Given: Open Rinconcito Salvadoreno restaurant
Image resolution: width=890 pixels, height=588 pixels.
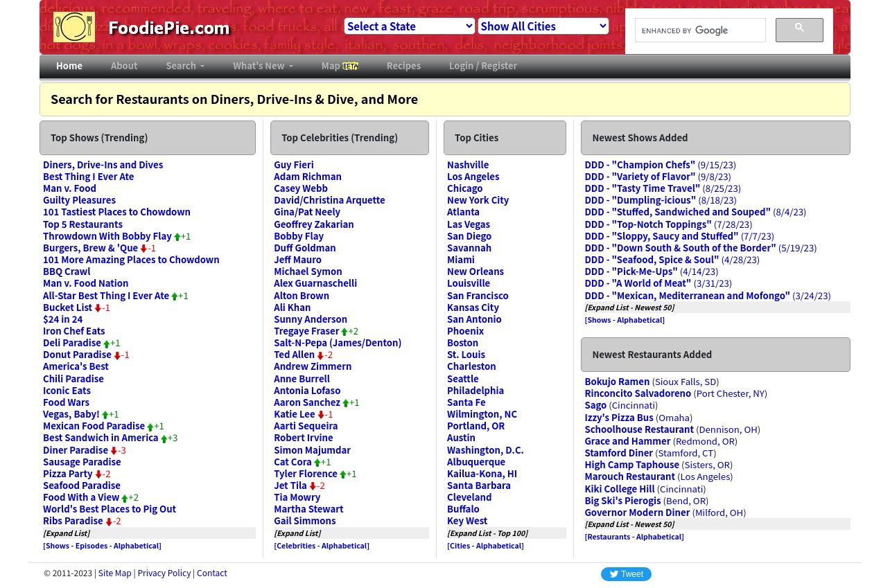Looking at the screenshot, I should coord(638,393).
